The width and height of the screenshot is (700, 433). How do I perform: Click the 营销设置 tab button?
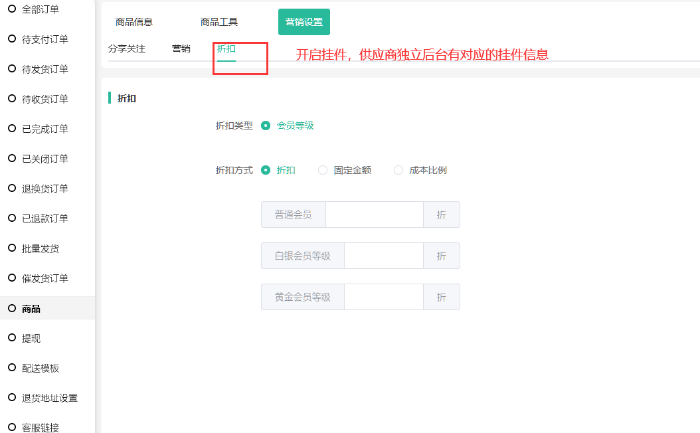304,22
